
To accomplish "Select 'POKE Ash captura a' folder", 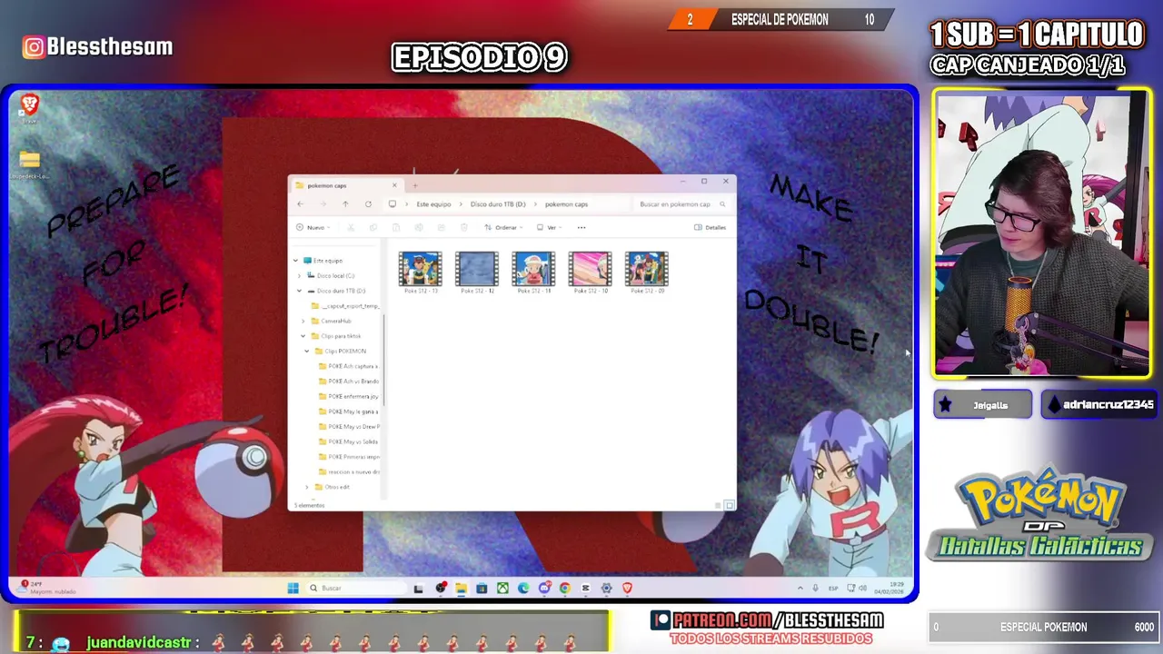I will (x=348, y=366).
